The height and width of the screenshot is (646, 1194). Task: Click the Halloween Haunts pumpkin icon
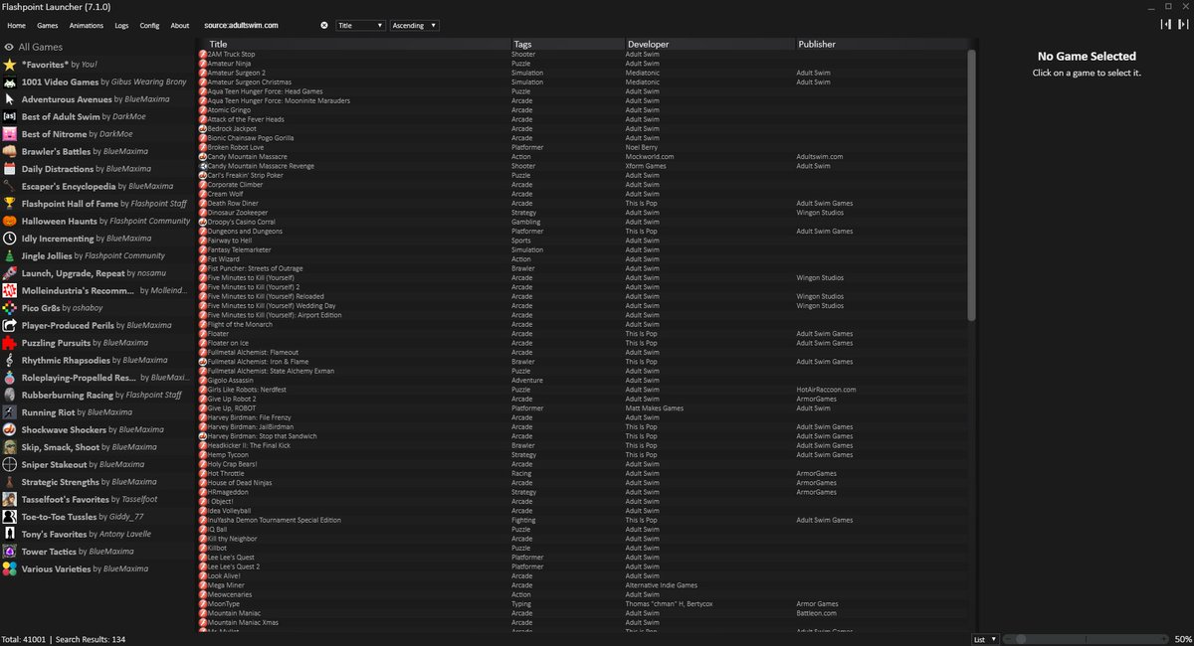[x=9, y=221]
